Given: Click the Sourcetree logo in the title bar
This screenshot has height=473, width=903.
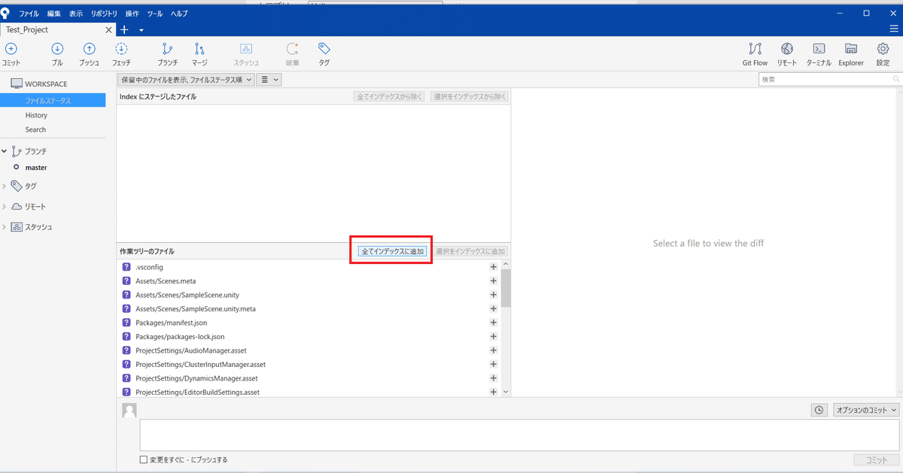Looking at the screenshot, I should (x=6, y=13).
